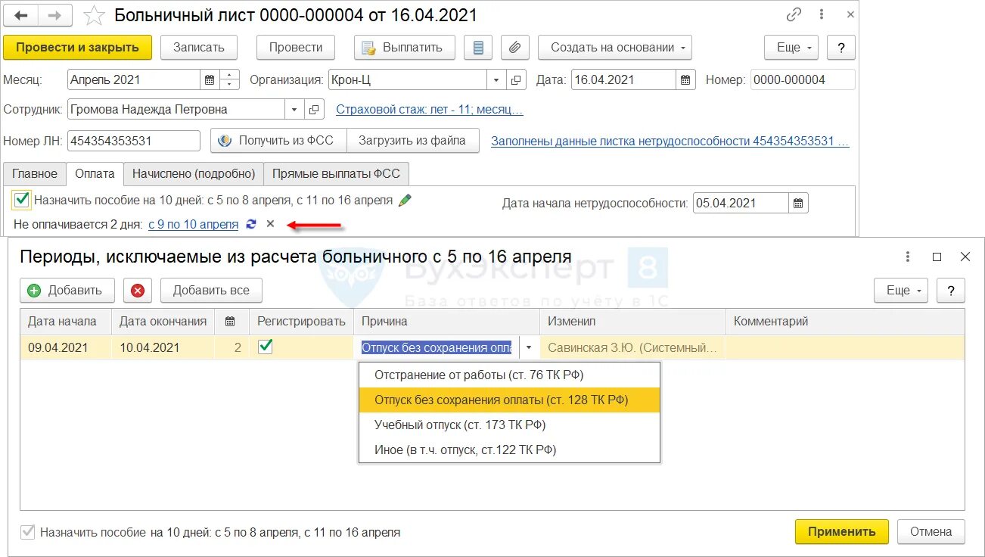Click the calendar days column header icon
Screen dimensions: 985x557
pyautogui.click(x=231, y=321)
